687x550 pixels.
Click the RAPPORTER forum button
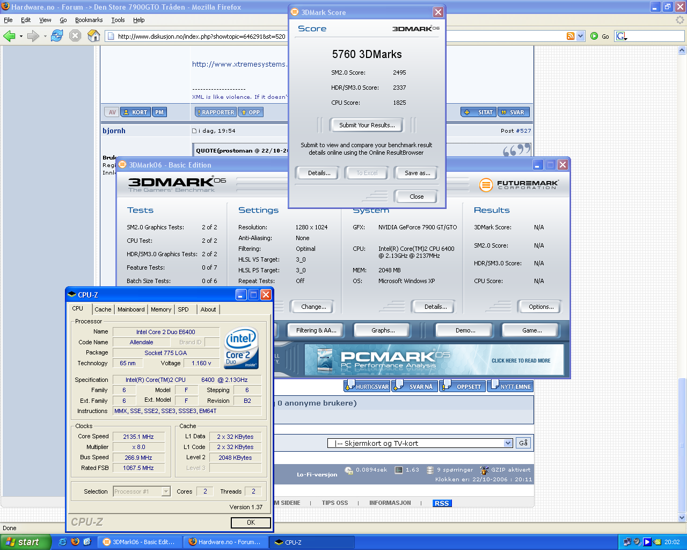coord(216,112)
